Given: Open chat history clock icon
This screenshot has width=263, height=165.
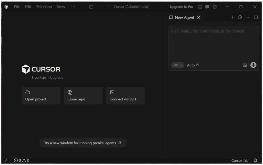Looking at the screenshot, I should [240, 17].
